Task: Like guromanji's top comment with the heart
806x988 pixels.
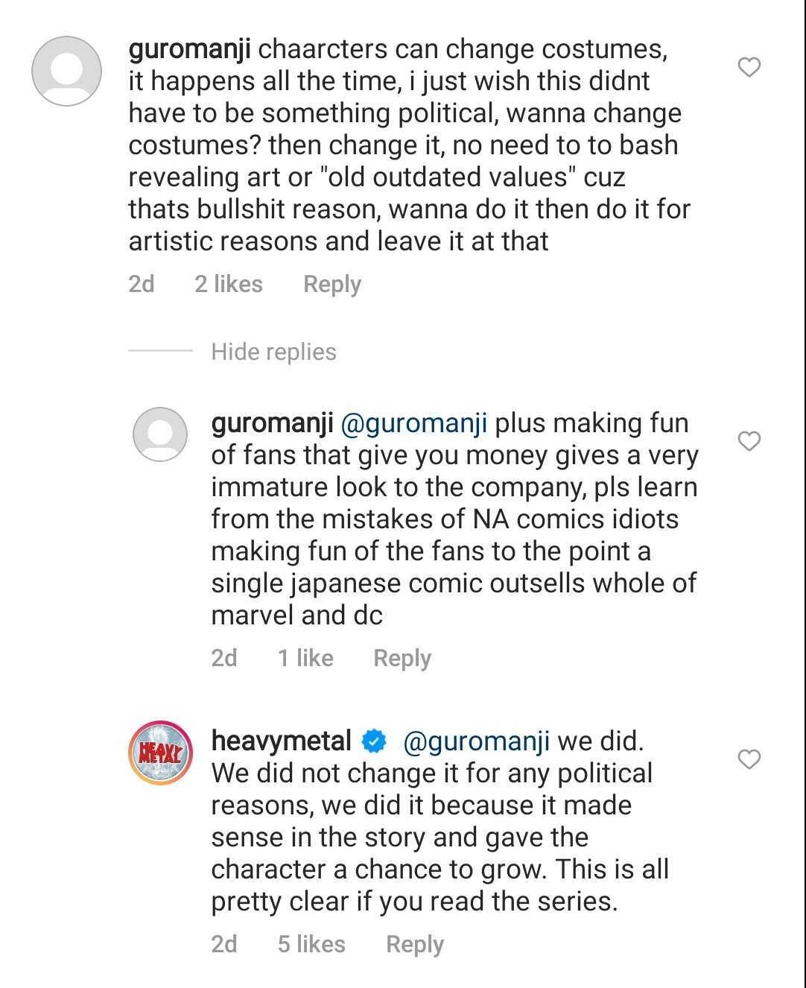Action: click(x=749, y=68)
